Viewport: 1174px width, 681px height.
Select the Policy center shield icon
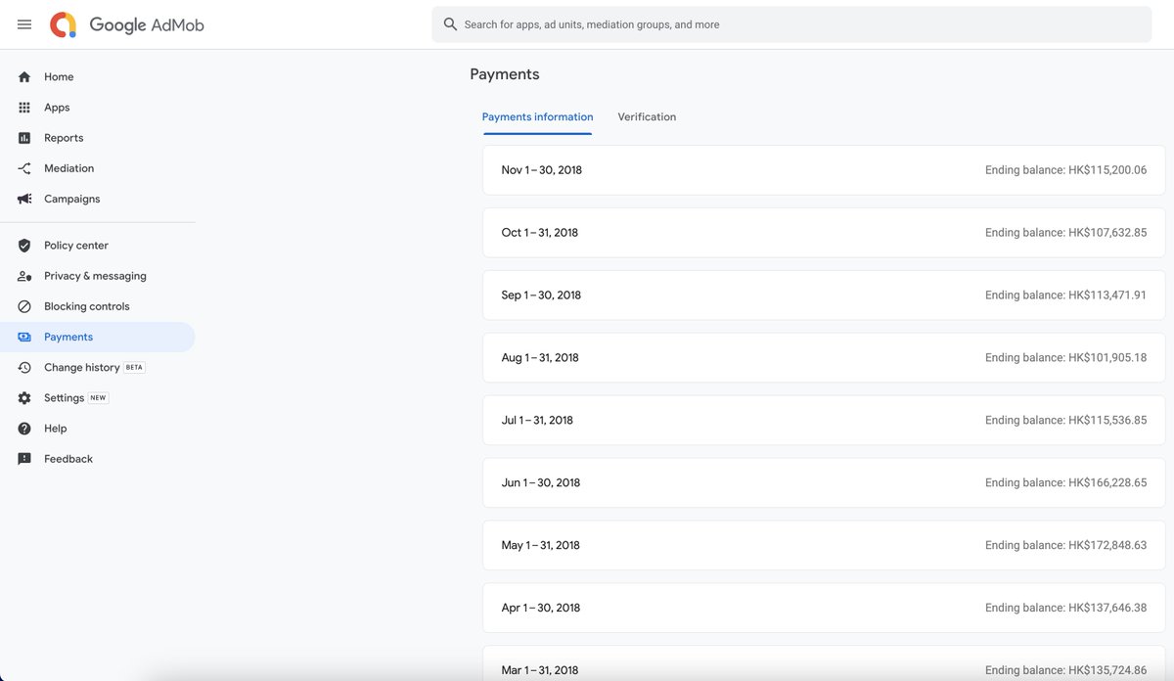click(23, 245)
